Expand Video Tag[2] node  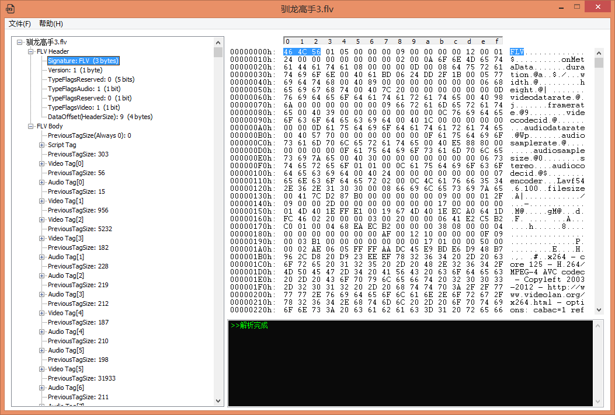41,220
